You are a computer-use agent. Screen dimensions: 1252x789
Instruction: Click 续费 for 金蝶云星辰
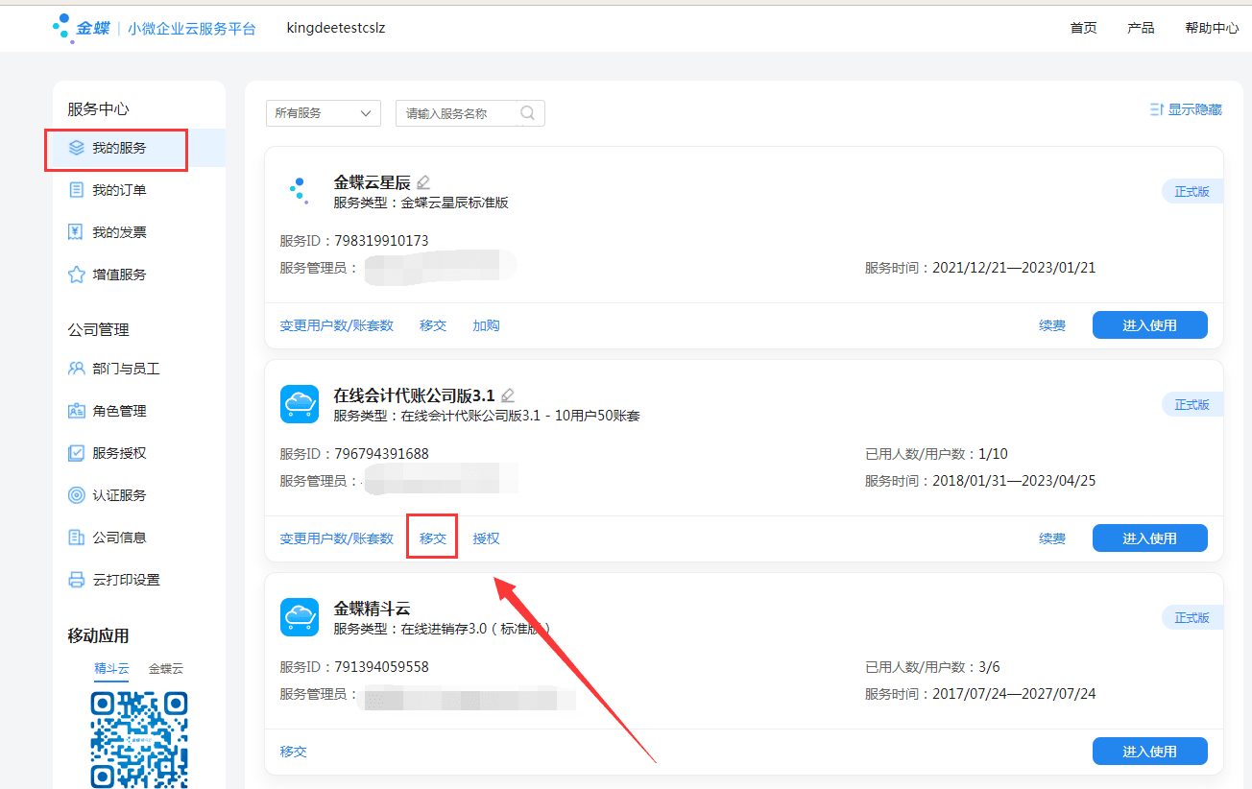point(1052,325)
